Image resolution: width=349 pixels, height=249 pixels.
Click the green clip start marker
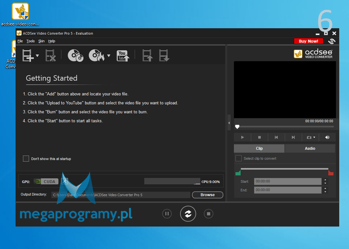click(238, 172)
